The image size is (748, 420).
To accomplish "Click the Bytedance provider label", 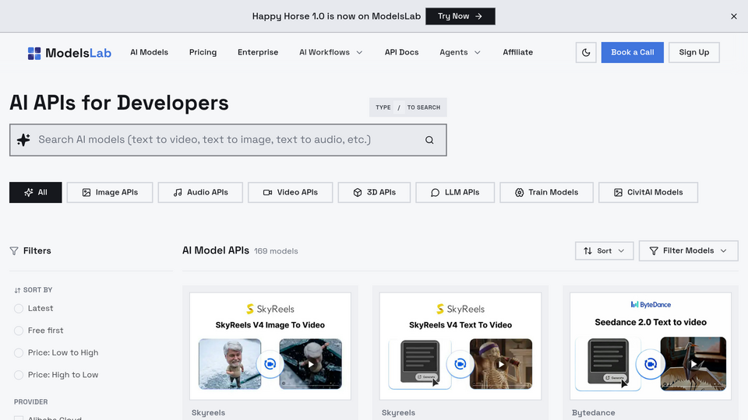I will (594, 413).
